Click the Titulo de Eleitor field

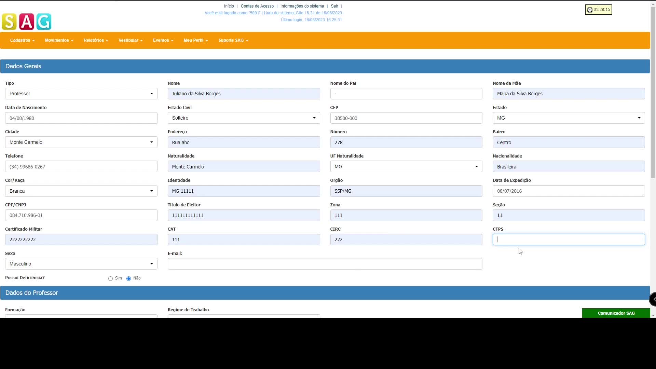pos(244,215)
